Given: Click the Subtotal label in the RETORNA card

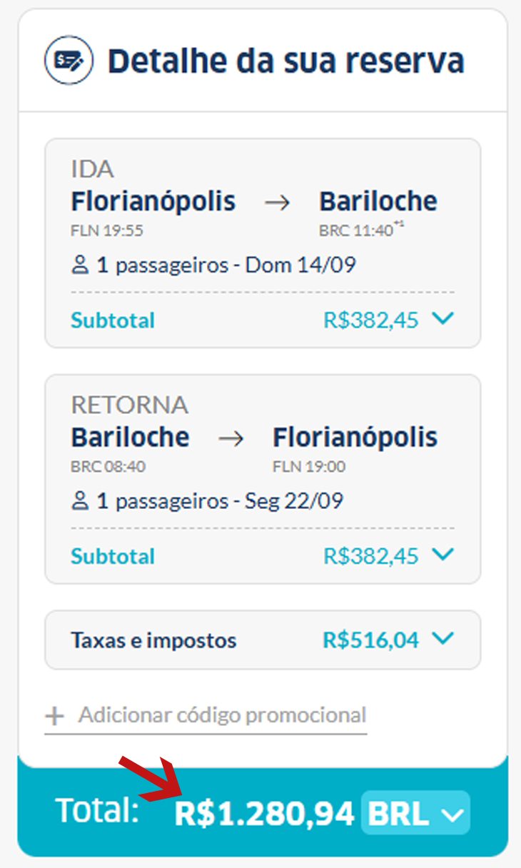Looking at the screenshot, I should coord(113,556).
